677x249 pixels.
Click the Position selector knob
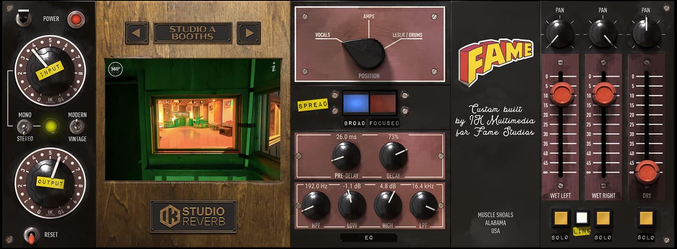[x=364, y=54]
